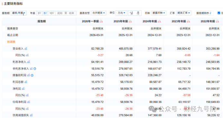223x118 pixels.
Task: Open 汇率 dropdown 期末汇率
Action: pyautogui.click(x=184, y=13)
